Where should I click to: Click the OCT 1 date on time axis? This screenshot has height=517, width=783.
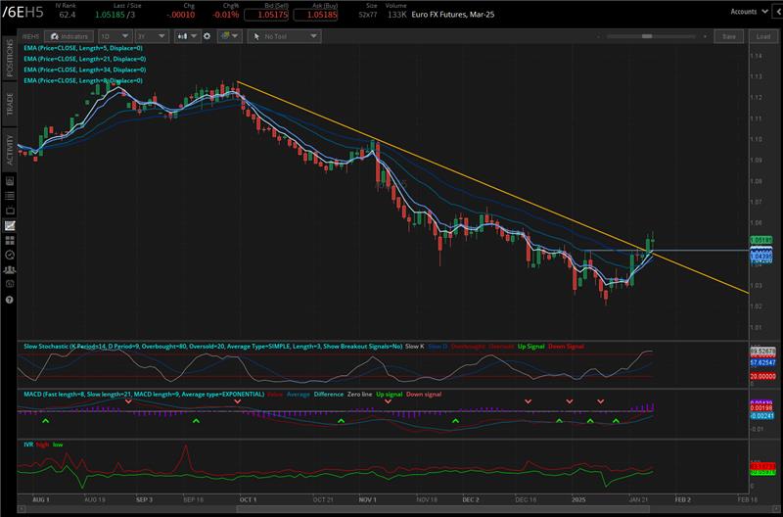coord(248,499)
